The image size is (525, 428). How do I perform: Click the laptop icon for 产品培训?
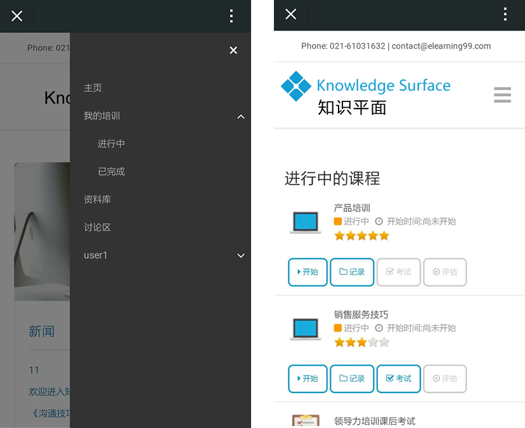[305, 222]
